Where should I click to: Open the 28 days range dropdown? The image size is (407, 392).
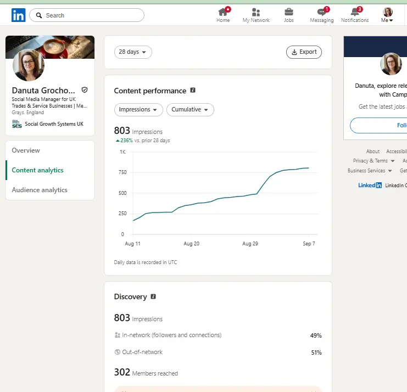pos(133,52)
